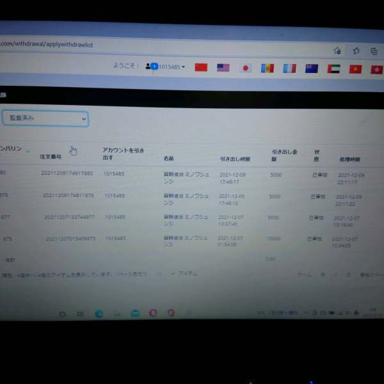Select the United Arab Emirates flag
The width and height of the screenshot is (384, 384).
[333, 69]
